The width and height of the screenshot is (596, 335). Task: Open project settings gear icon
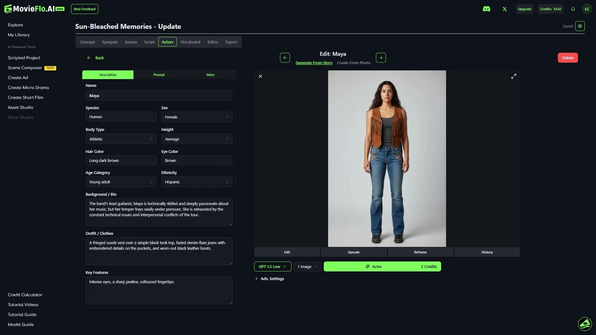coord(580,26)
